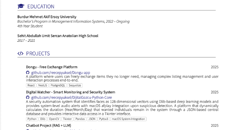The height and width of the screenshot is (130, 232).
Task: Click the macOS System Integration tag
Action: point(128,119)
